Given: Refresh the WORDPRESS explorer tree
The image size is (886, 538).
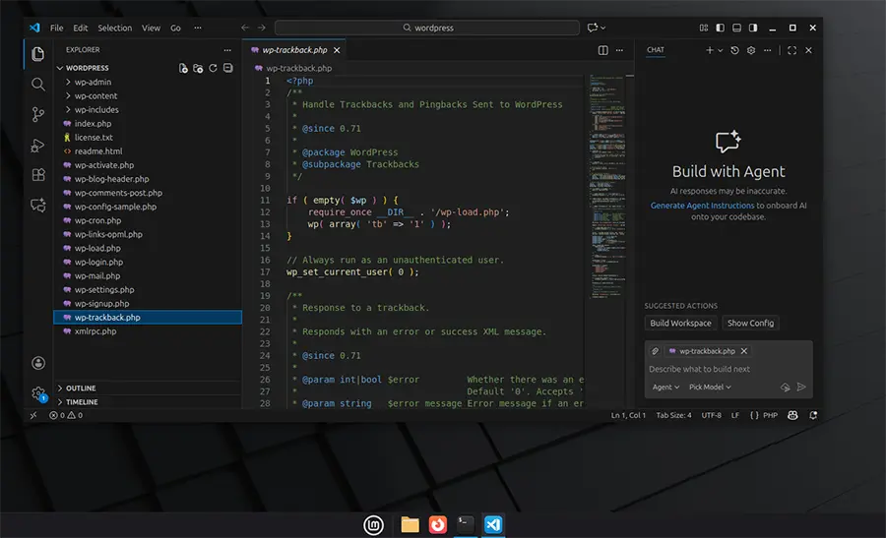Looking at the screenshot, I should pos(213,68).
